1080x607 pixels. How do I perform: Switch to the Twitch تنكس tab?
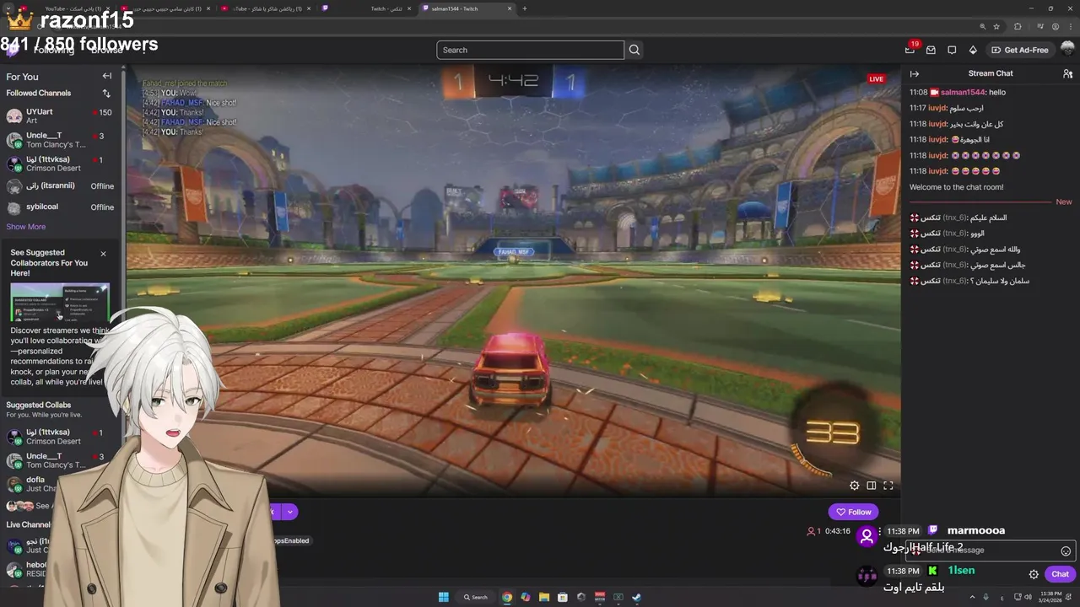[x=367, y=8]
